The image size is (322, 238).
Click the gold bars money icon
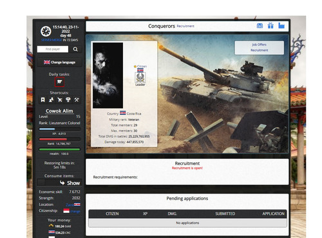(x=51, y=226)
